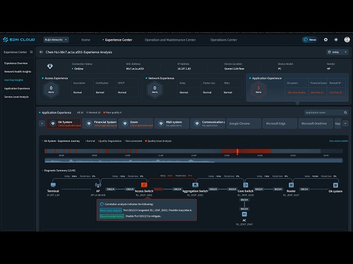Toggle the light theme sun icon
Screen dimensions: 353x264
tap(336, 40)
